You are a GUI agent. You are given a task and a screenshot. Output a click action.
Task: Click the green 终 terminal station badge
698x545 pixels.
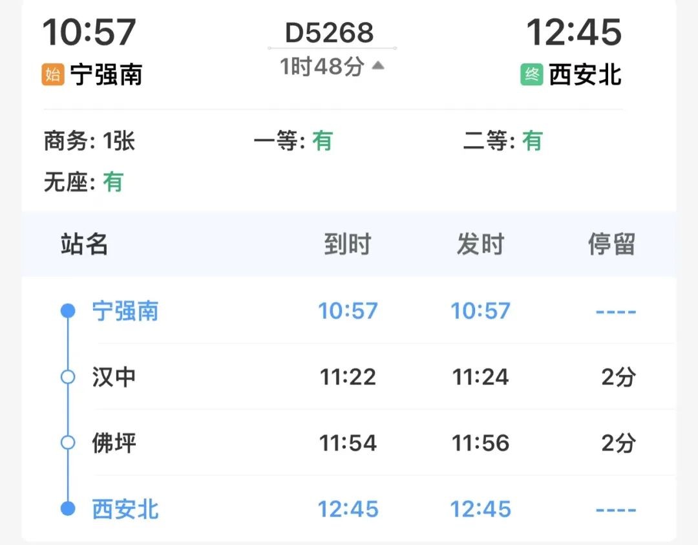531,75
